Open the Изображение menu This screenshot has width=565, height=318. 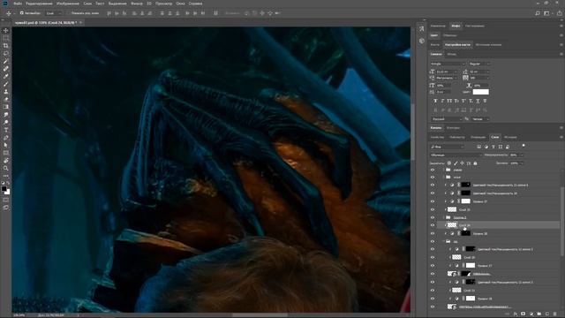pyautogui.click(x=68, y=4)
